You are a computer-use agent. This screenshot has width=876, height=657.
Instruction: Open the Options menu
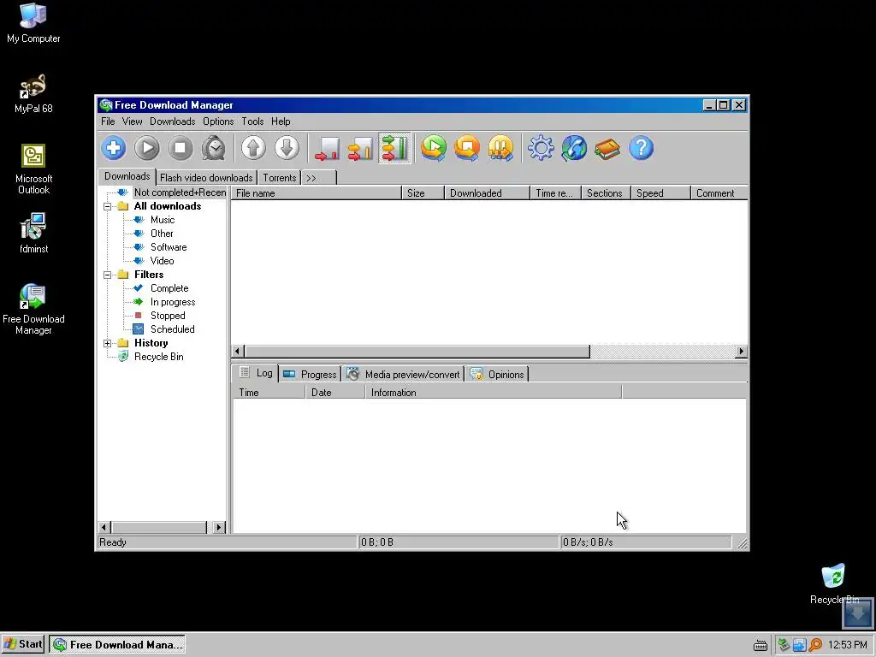click(x=218, y=121)
